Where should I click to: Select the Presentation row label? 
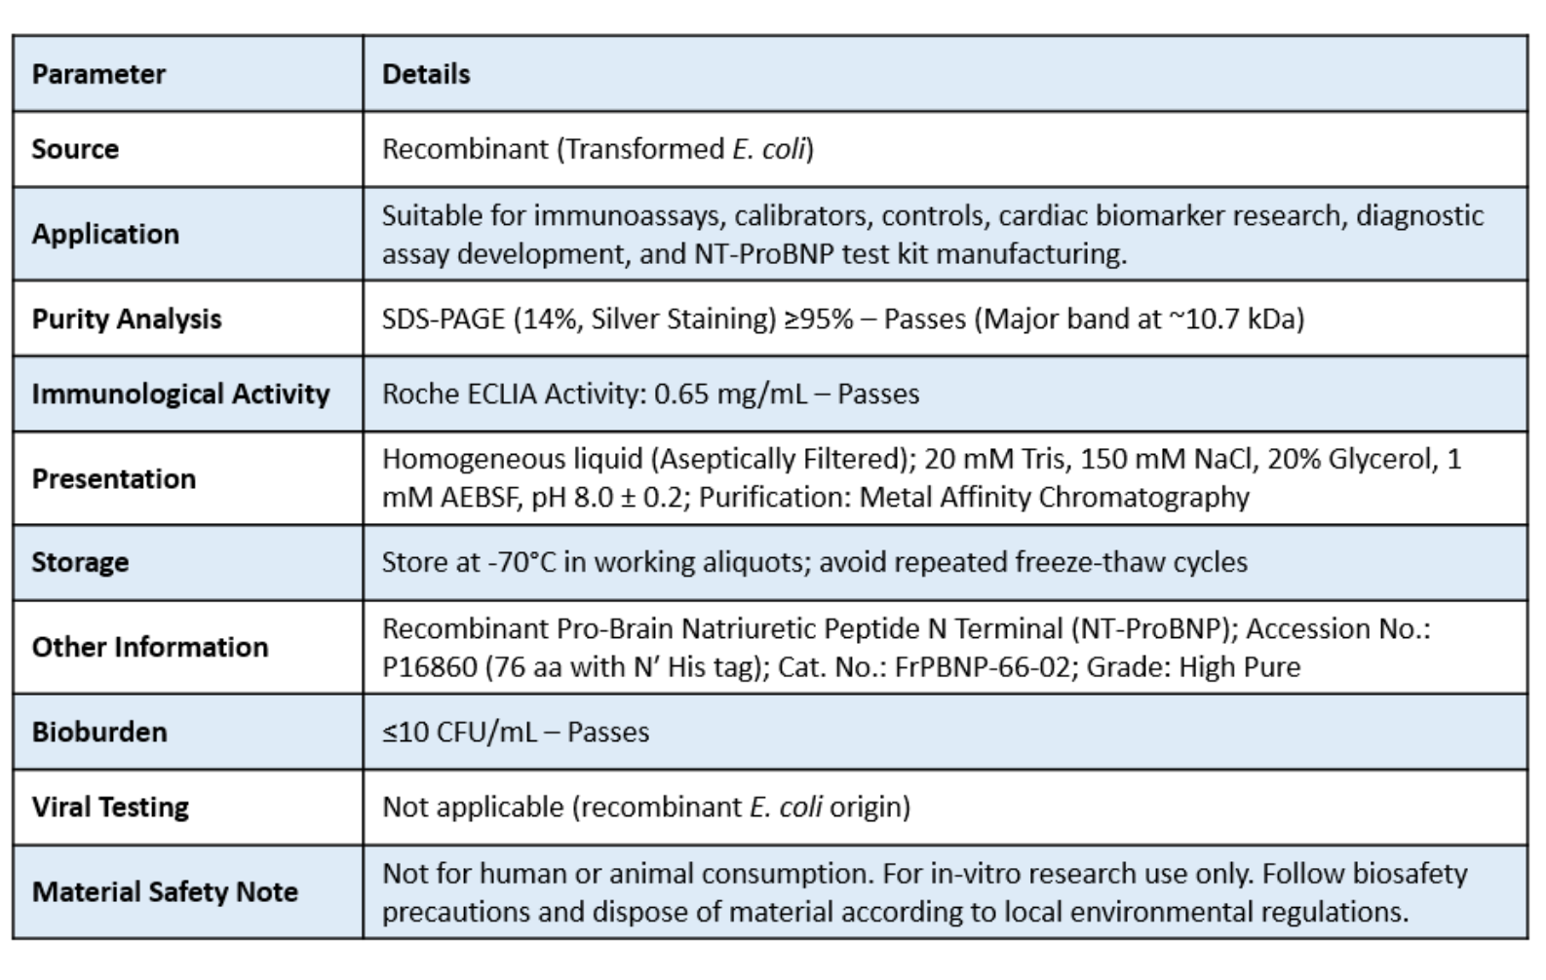(x=114, y=478)
